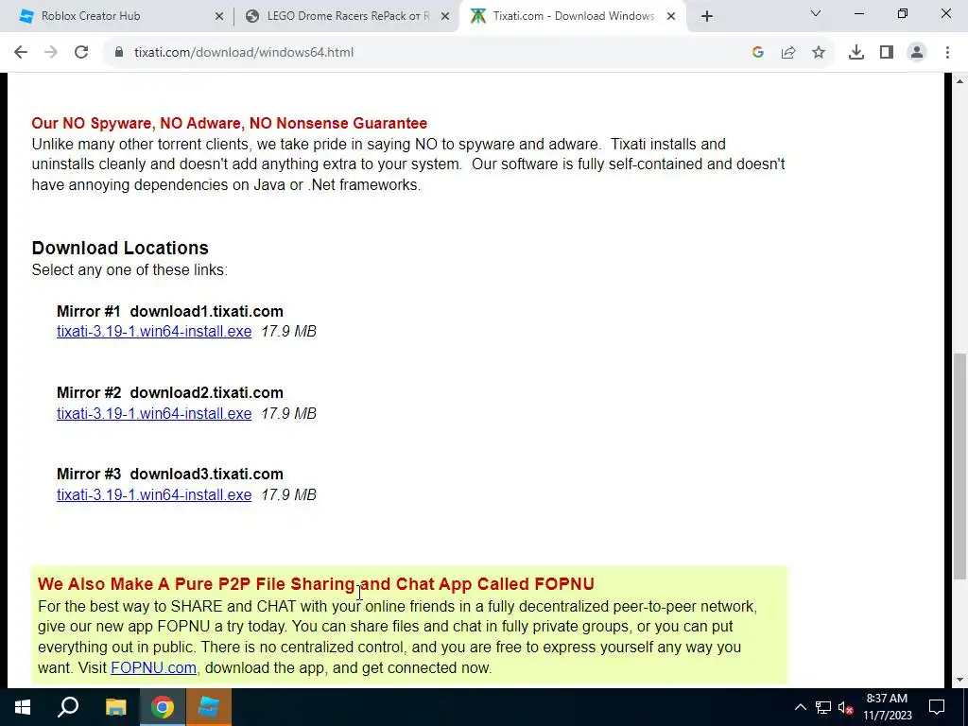Open File Explorer from the taskbar
The image size is (968, 726).
pyautogui.click(x=116, y=707)
